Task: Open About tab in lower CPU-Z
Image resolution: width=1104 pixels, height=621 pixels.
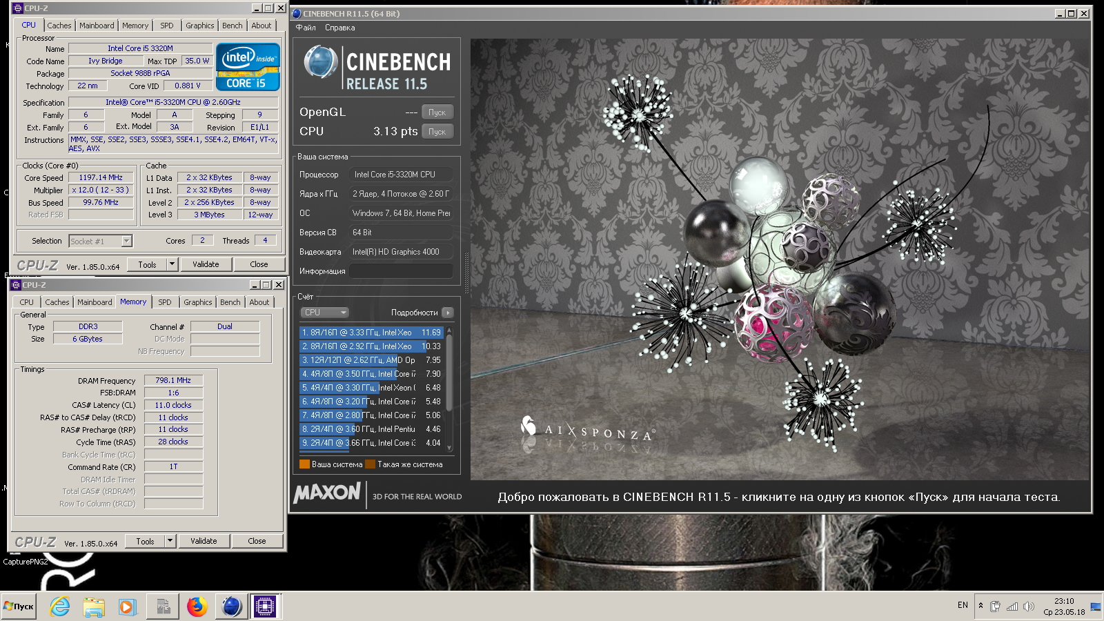Action: pyautogui.click(x=259, y=302)
